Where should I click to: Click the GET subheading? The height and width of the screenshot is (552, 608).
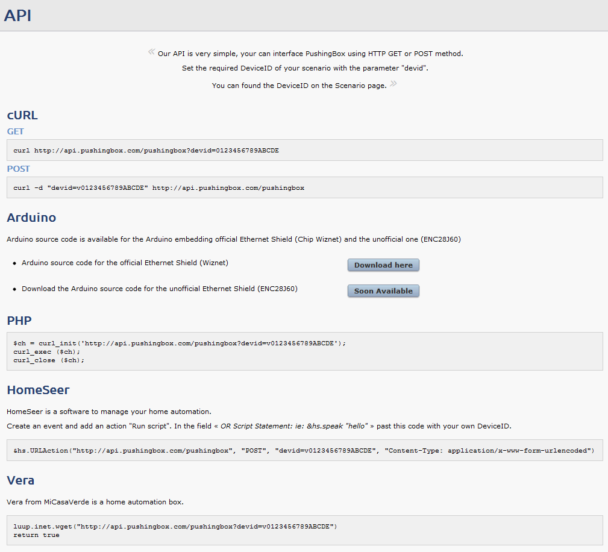point(16,131)
